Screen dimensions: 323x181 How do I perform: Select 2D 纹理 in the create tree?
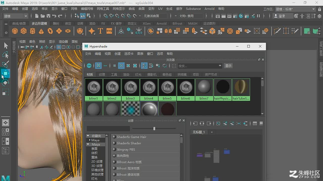click(97, 161)
